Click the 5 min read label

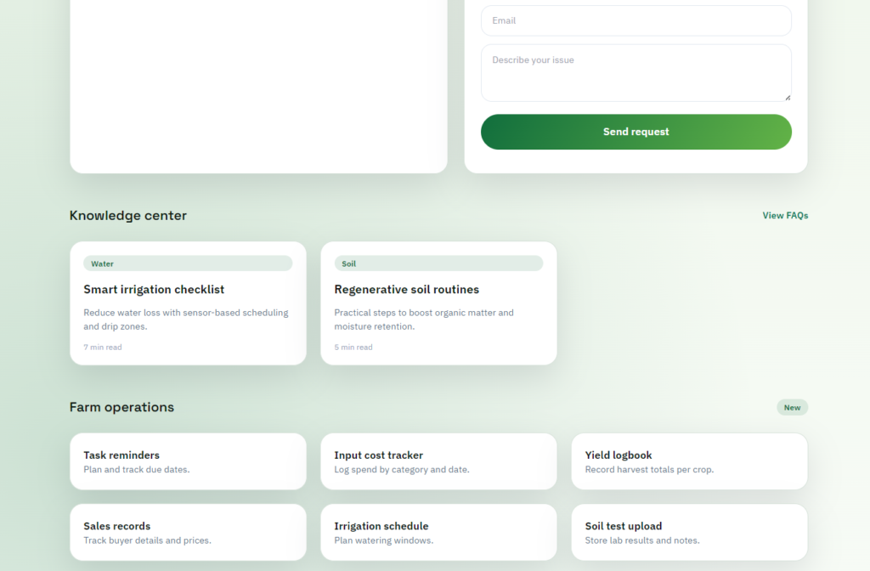pyautogui.click(x=353, y=347)
